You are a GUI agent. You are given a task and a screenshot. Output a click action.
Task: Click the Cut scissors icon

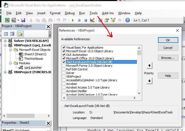pyautogui.click(x=31, y=20)
